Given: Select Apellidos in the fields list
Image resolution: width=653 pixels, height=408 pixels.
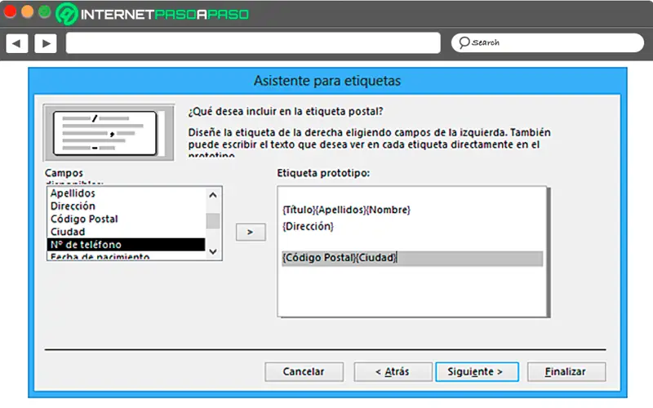Looking at the screenshot, I should coord(127,193).
